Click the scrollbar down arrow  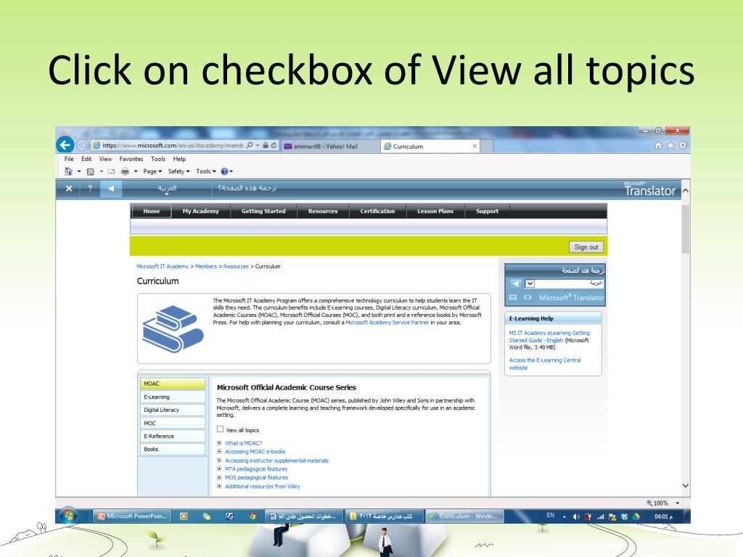(x=685, y=485)
